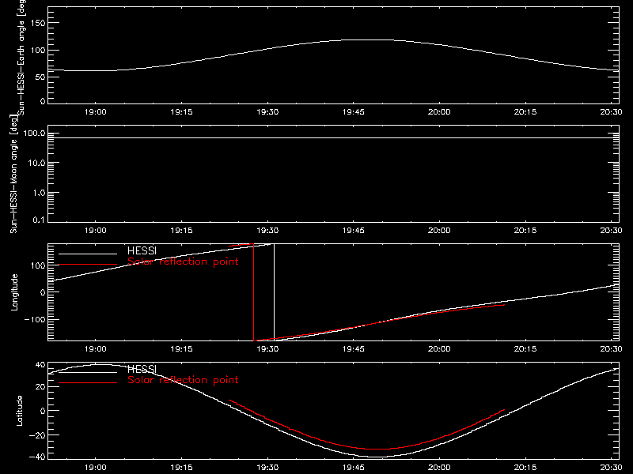
Task: Click the 100 tick on the Earth angle plot
Action: point(38,50)
